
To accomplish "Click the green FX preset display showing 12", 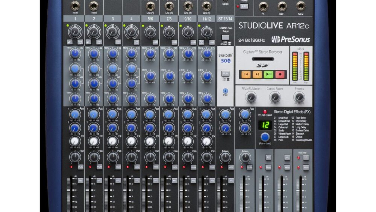I will (x=265, y=125).
